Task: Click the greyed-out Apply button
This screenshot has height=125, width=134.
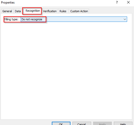Action: tap(102, 123)
